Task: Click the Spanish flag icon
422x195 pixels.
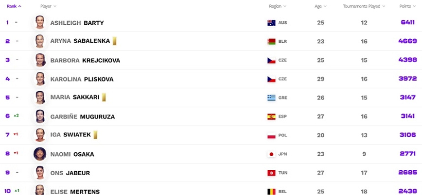Action: click(x=271, y=116)
